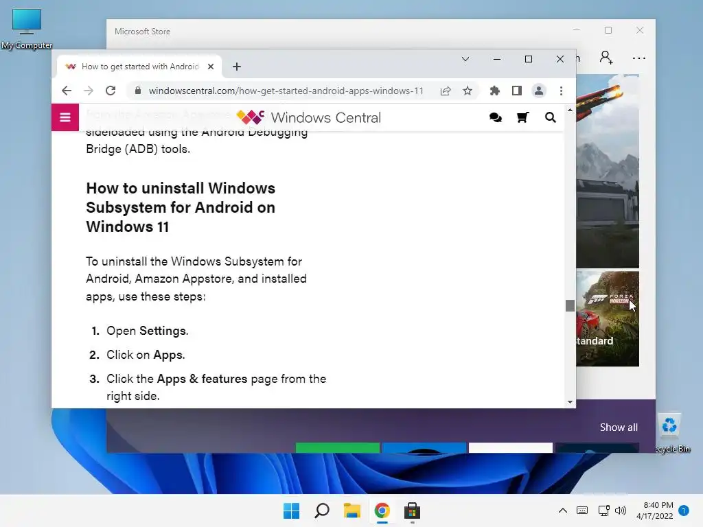This screenshot has height=527, width=703.
Task: Go back in Chrome history
Action: click(x=67, y=91)
